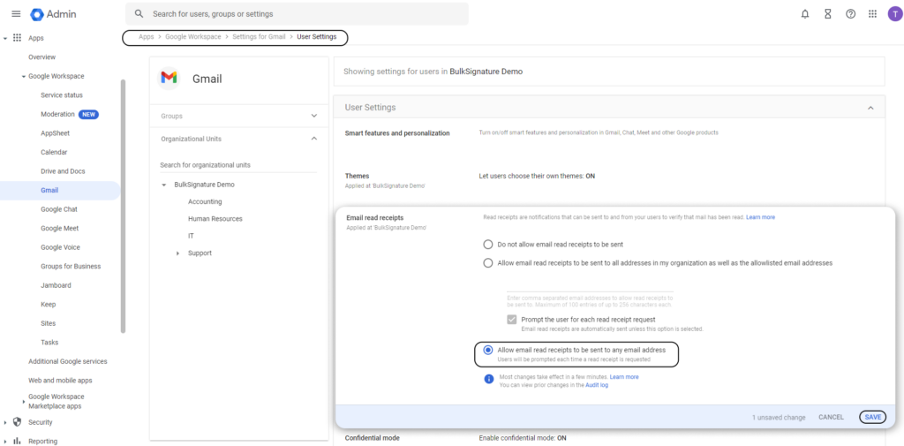
Task: Open Google Chat in sidebar
Action: click(x=59, y=209)
